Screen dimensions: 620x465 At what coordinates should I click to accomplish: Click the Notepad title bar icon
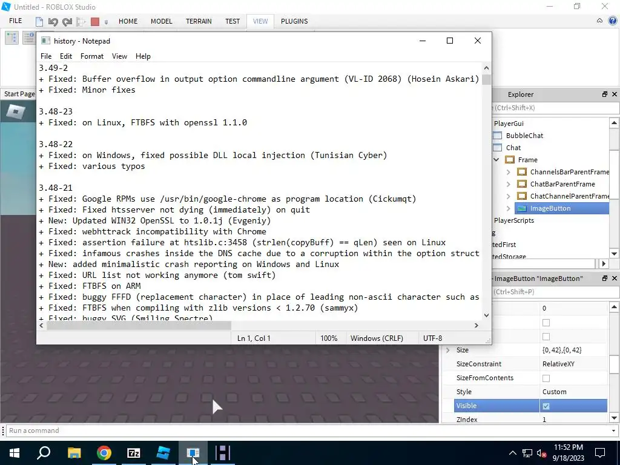(46, 41)
